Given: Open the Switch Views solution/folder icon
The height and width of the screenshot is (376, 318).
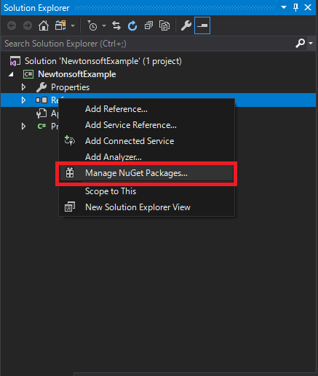Looking at the screenshot, I should pyautogui.click(x=60, y=25).
